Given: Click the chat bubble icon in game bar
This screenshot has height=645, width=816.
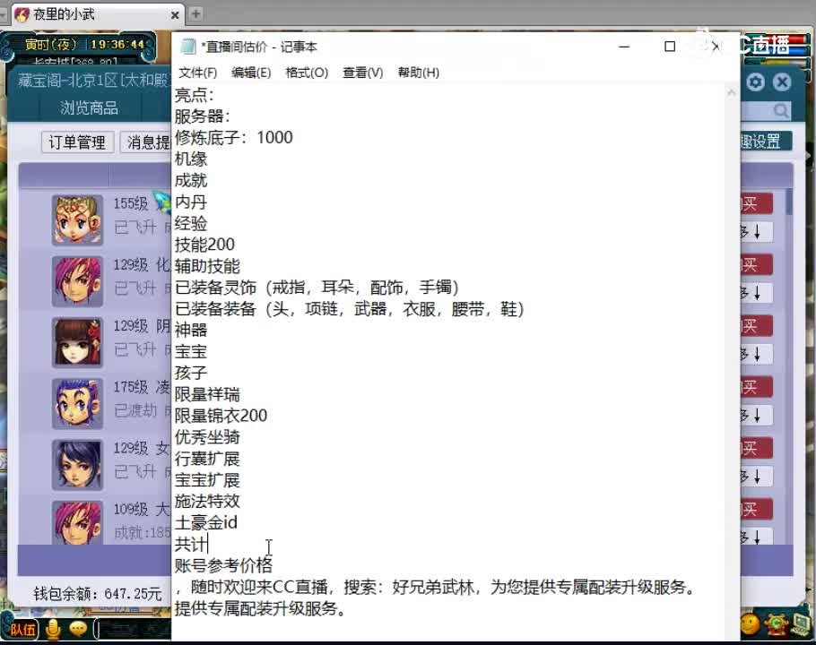Looking at the screenshot, I should [78, 630].
